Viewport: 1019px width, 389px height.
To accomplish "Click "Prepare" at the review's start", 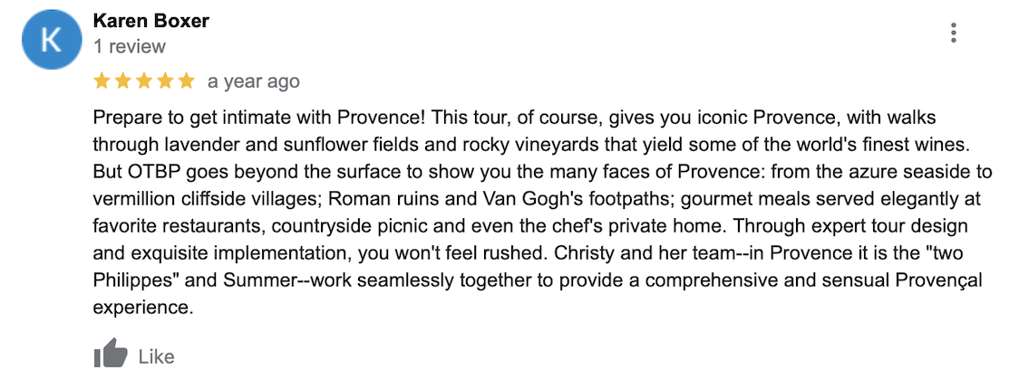I will tap(121, 118).
